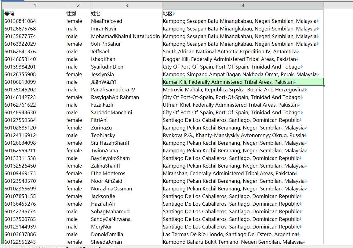Screen dimensions: 353x248
Task: Select number cell 60124316912
Action: [x=35, y=136]
